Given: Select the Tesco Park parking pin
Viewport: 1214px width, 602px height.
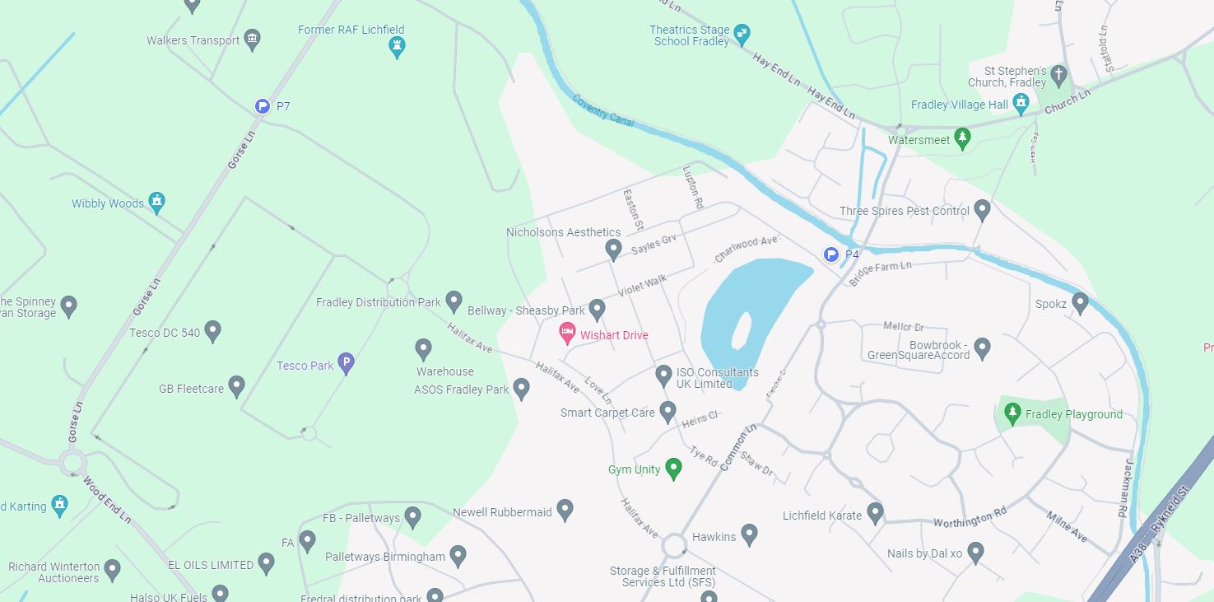Looking at the screenshot, I should click(347, 365).
